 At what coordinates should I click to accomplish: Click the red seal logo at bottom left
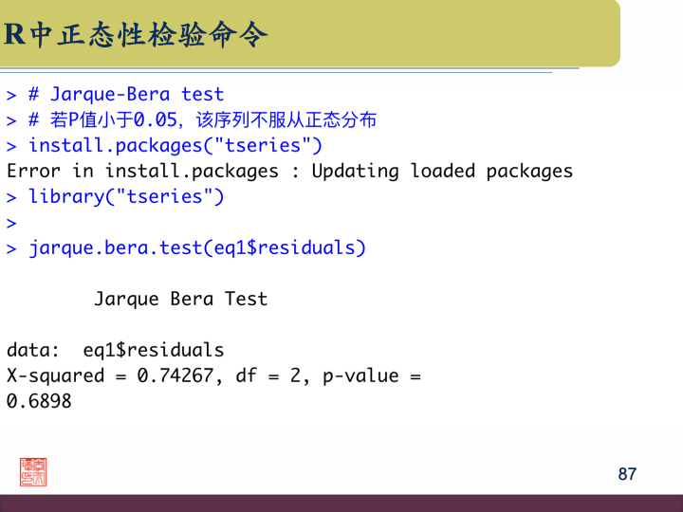[33, 471]
